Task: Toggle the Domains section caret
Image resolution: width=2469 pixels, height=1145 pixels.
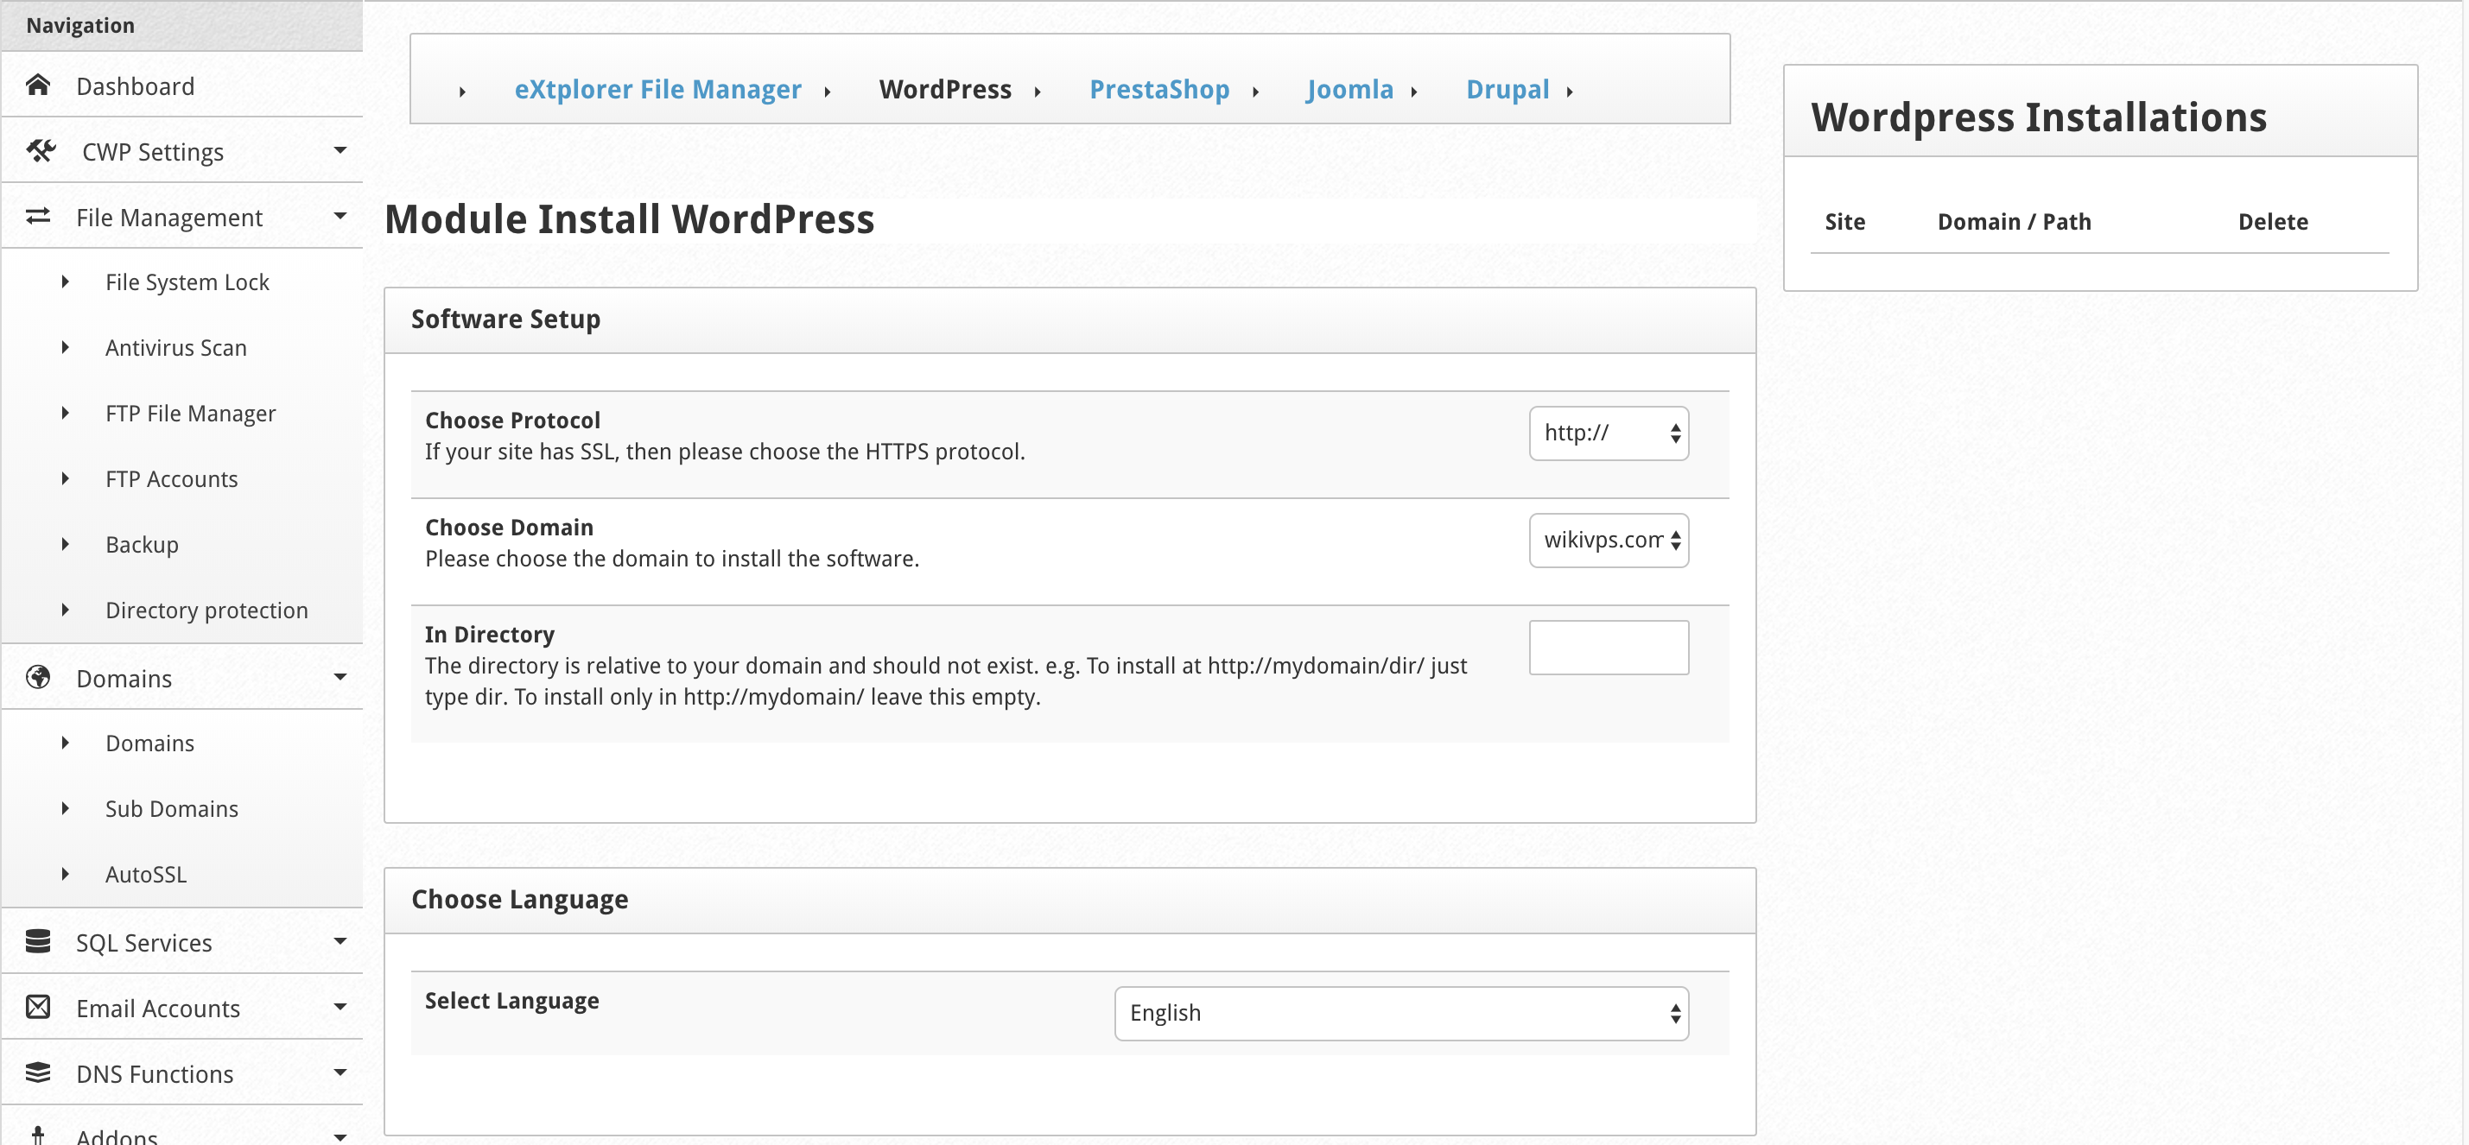Action: tap(340, 678)
